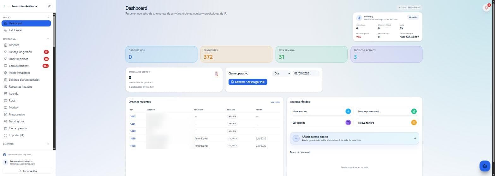
Task: Click the Nueva orden quick access tile
Action: [321, 111]
